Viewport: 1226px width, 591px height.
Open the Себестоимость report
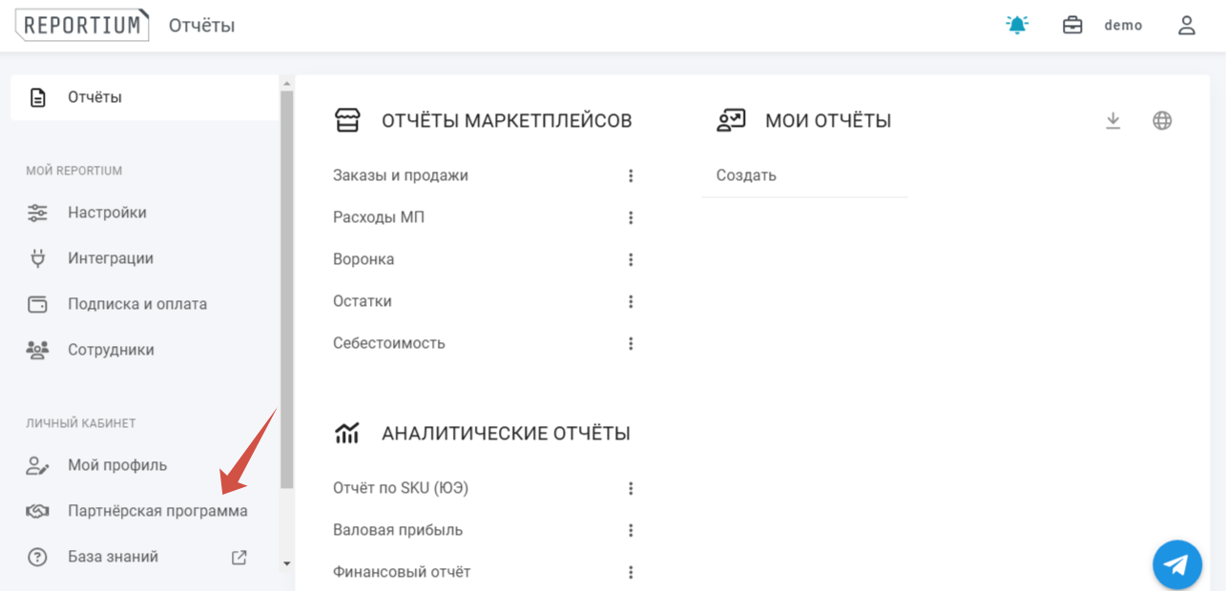[388, 343]
